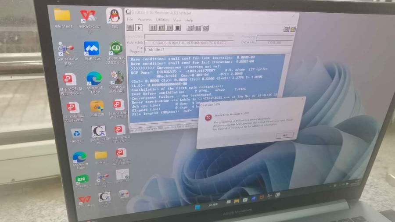Click the 'Job cpu time' output line
This screenshot has height=222, width=395.
145,106
